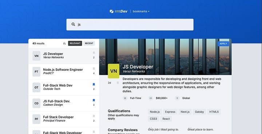Click the 43 results count
Viewport: 262px width, 134px height.
39,43
